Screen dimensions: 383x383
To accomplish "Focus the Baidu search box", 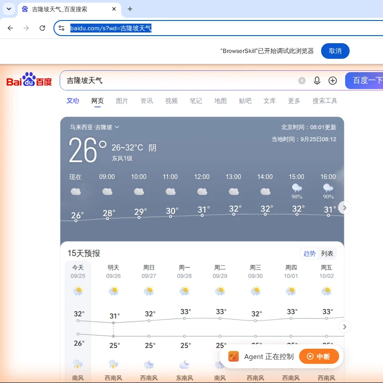I will coord(181,80).
